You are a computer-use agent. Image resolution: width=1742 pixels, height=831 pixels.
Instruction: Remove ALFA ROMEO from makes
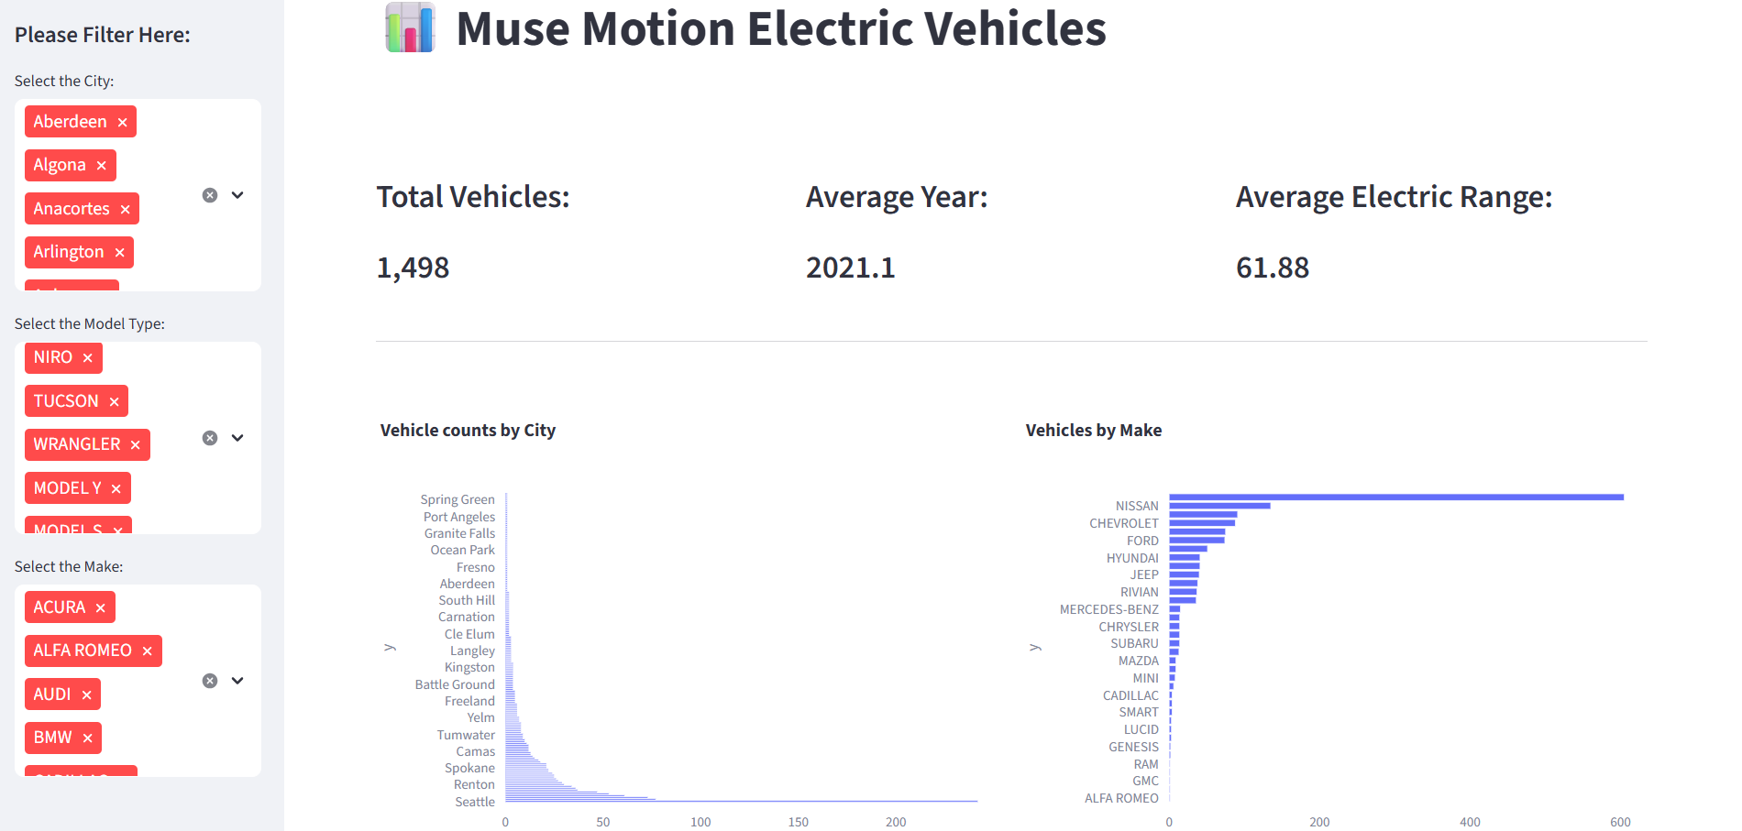(147, 651)
